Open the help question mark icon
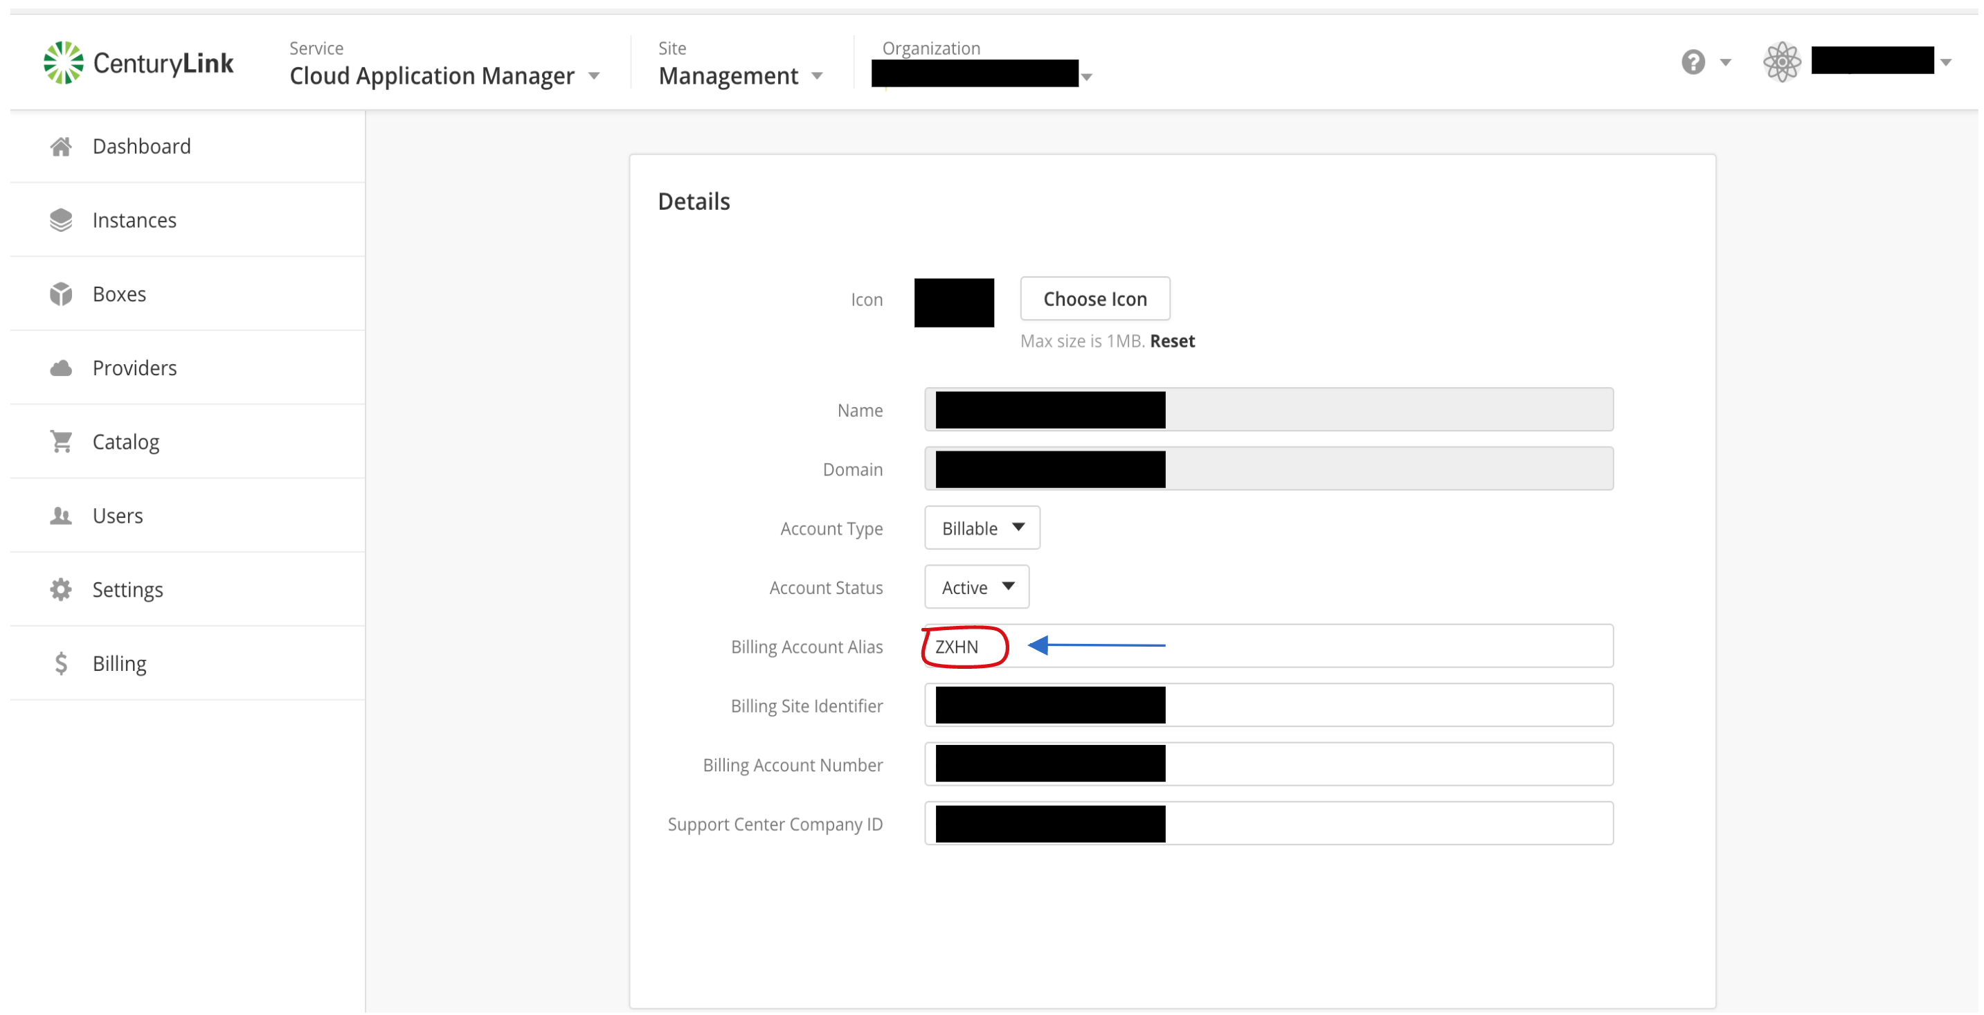The image size is (1984, 1015). click(x=1693, y=62)
